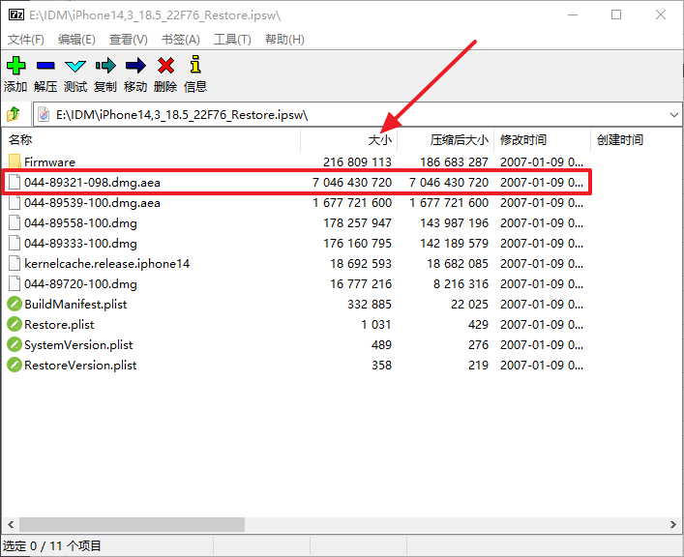The width and height of the screenshot is (684, 557).
Task: Open the 查看(V) menu
Action: (x=129, y=40)
